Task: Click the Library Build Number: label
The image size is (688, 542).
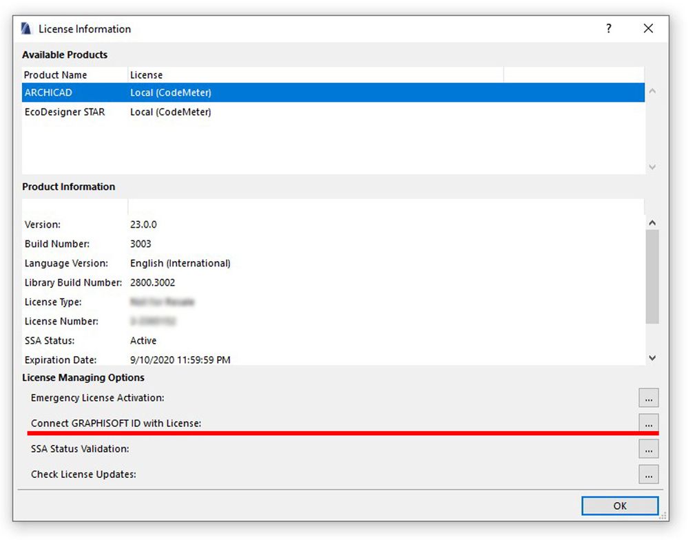Action: tap(73, 282)
